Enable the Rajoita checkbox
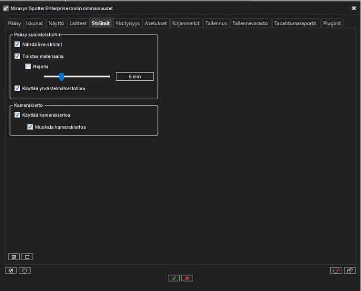Image resolution: width=361 pixels, height=291 pixels. click(x=28, y=66)
